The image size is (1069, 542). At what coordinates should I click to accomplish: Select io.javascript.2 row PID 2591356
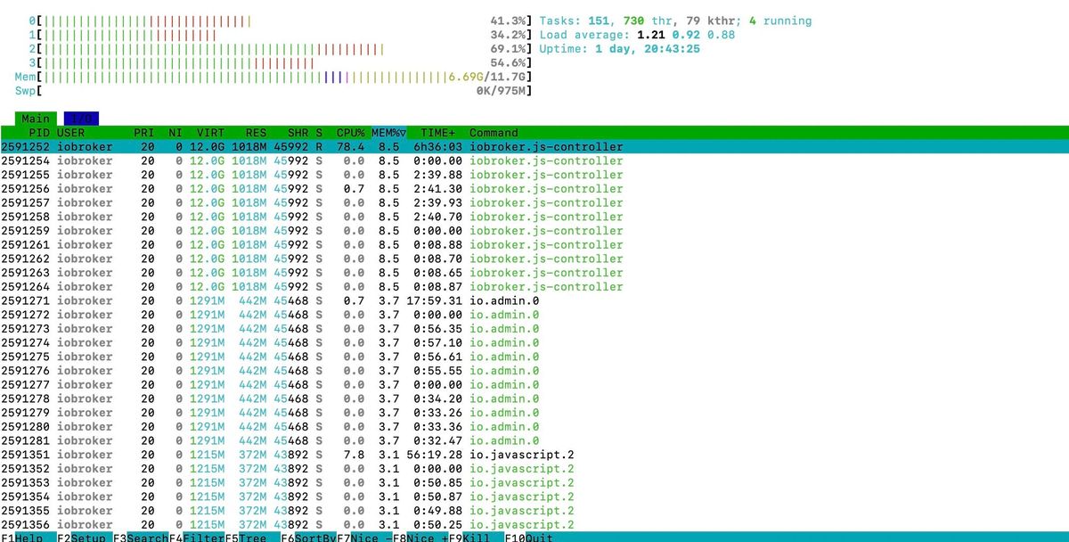click(x=534, y=525)
